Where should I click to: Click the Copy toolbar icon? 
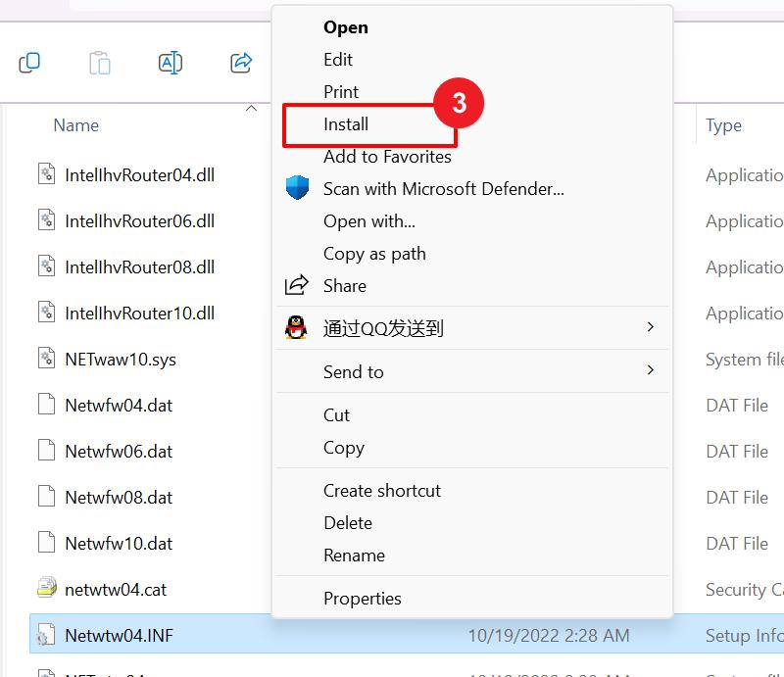point(29,63)
